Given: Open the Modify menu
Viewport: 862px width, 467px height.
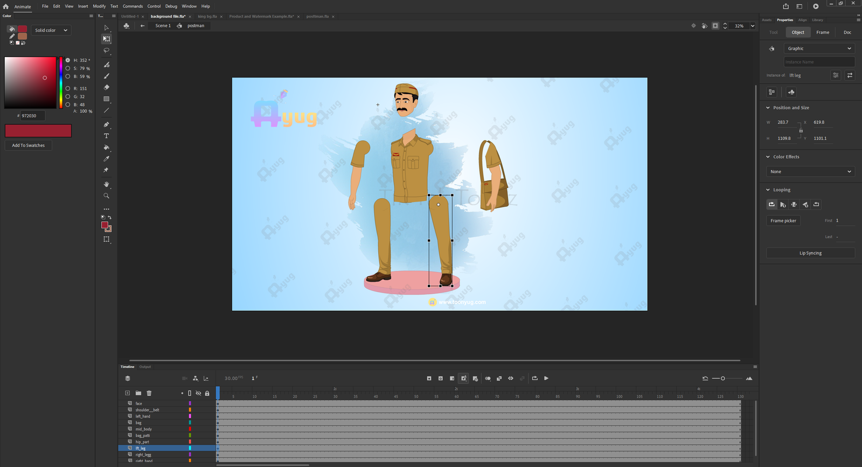Looking at the screenshot, I should coord(99,6).
